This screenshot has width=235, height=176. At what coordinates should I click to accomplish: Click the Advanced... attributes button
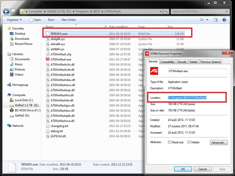tap(219, 142)
